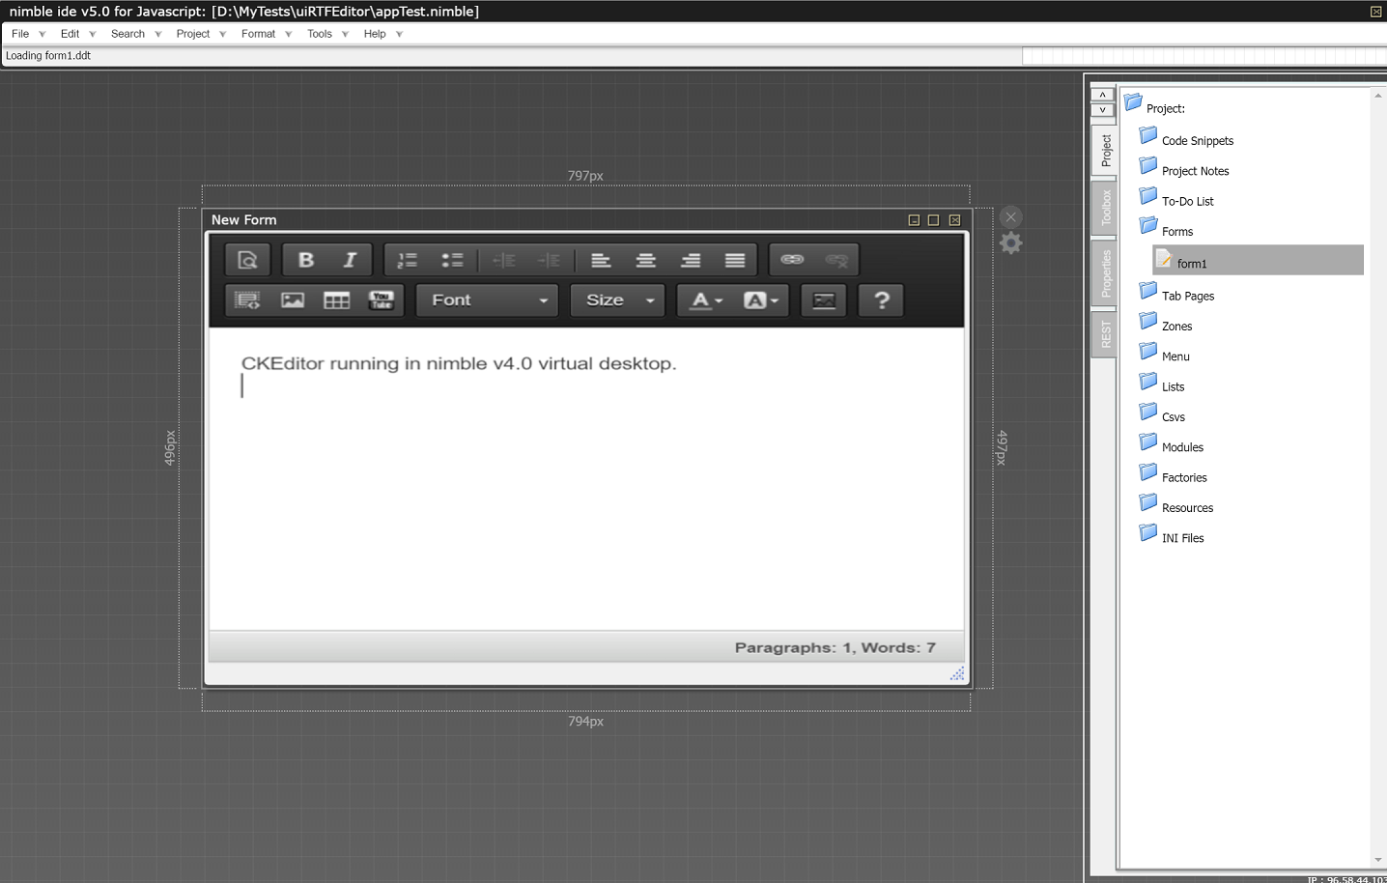Collapse the Forms folder
Screen dimensions: 1387x883
coord(1167,229)
